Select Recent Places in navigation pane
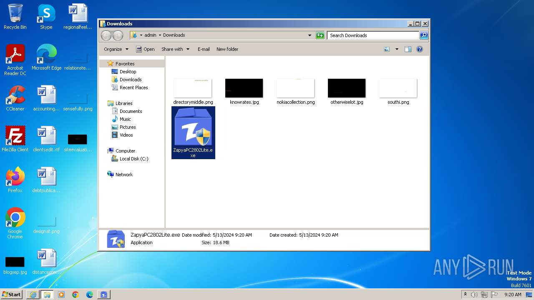The width and height of the screenshot is (534, 300). coord(133,87)
